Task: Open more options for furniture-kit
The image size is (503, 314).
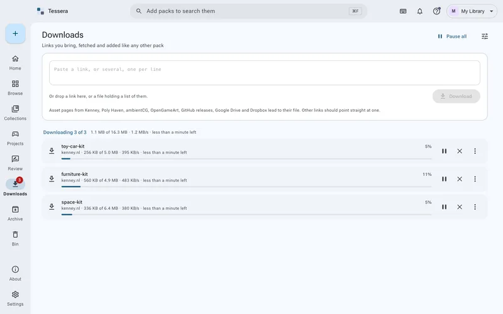Action: point(475,179)
